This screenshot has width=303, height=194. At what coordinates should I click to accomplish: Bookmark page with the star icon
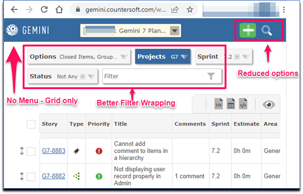(190, 9)
